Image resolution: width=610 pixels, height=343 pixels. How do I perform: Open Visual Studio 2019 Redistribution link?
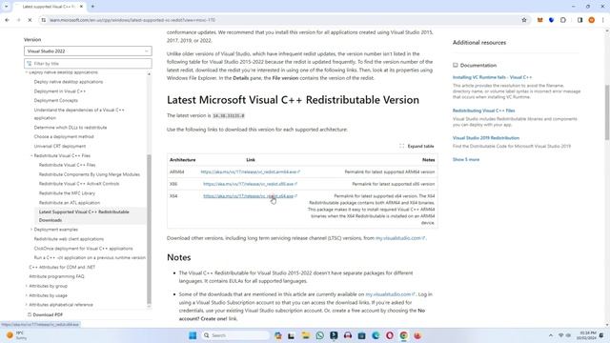[486, 138]
